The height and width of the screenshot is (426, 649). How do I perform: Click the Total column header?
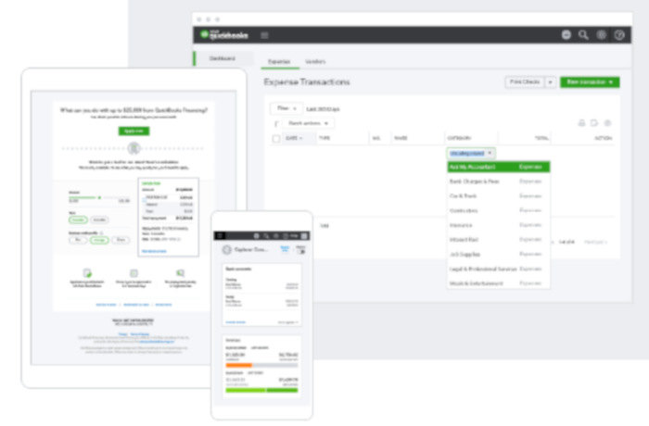[541, 138]
